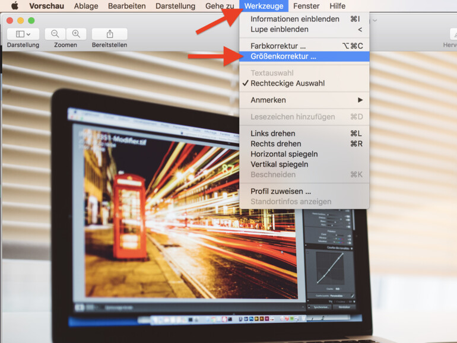Open Farbkorrektur dialog
Viewport: 457px width, 343px height.
tap(304, 46)
